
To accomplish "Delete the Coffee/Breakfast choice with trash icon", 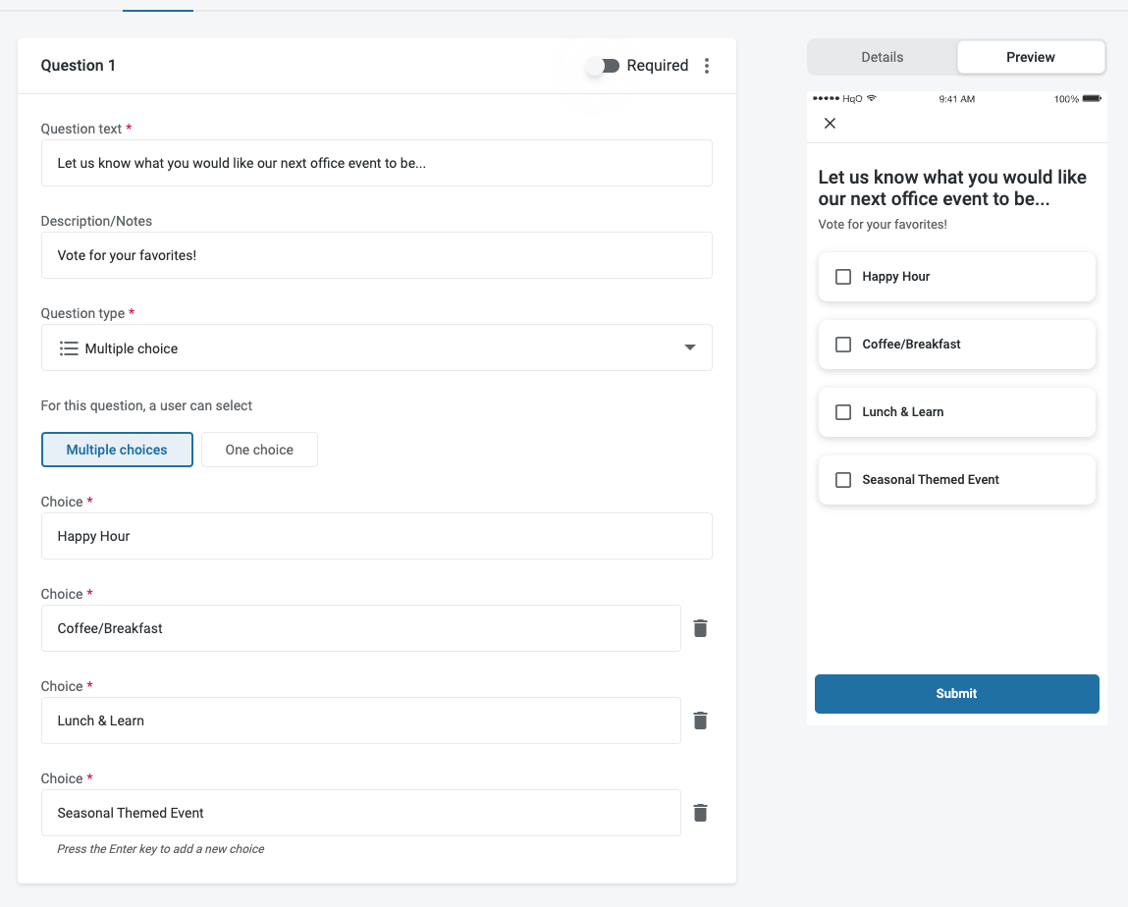I will 700,628.
